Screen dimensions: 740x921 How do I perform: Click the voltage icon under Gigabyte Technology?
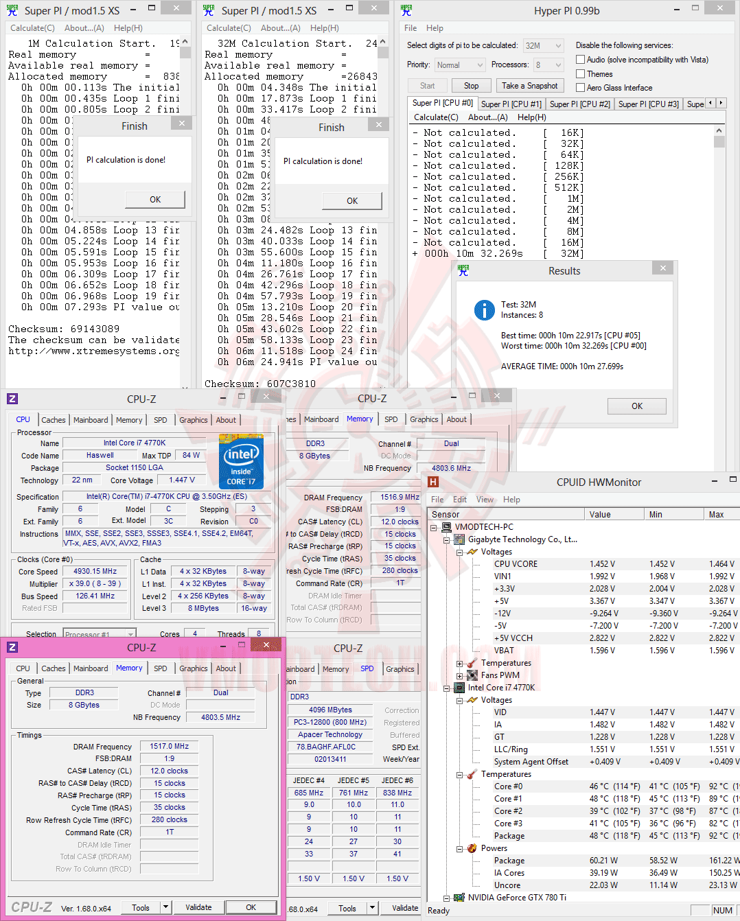472,552
